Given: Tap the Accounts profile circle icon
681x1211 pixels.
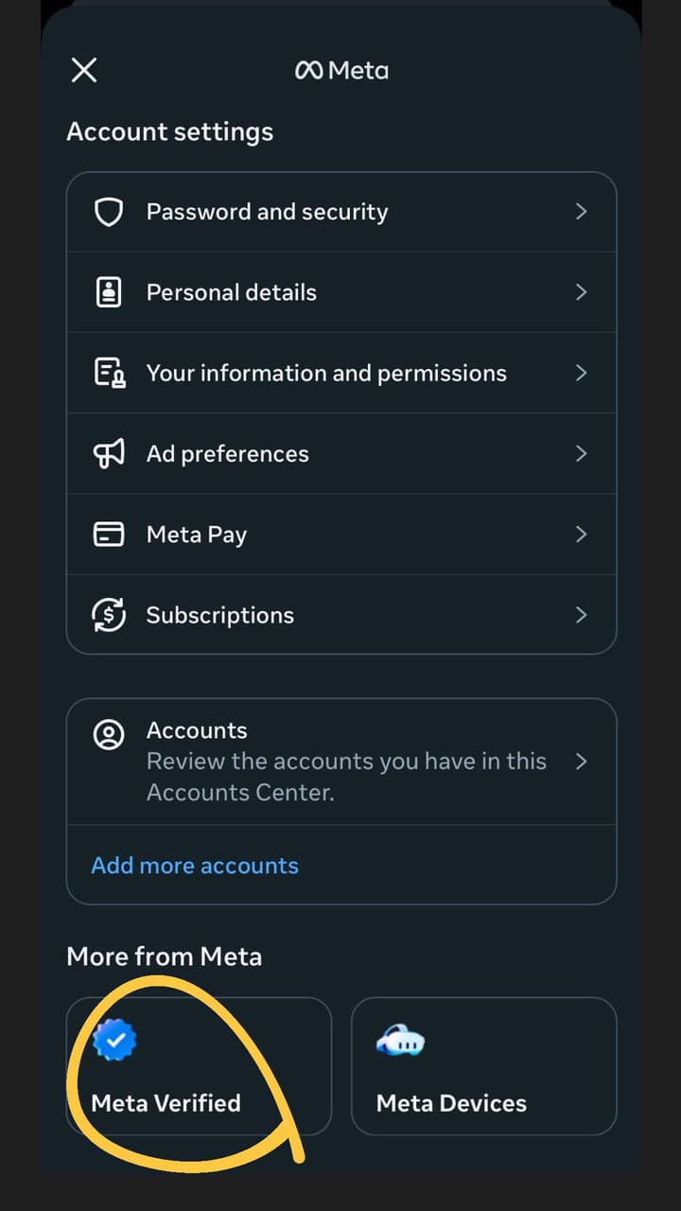Looking at the screenshot, I should click(109, 735).
